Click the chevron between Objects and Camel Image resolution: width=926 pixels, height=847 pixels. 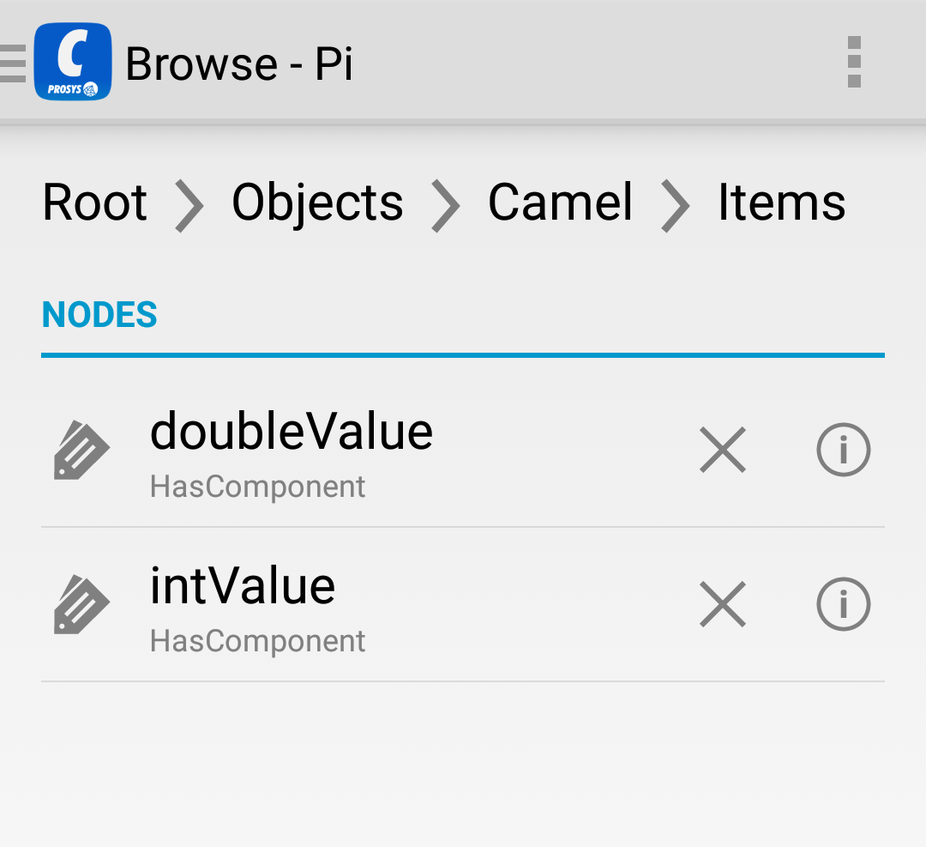tap(445, 206)
